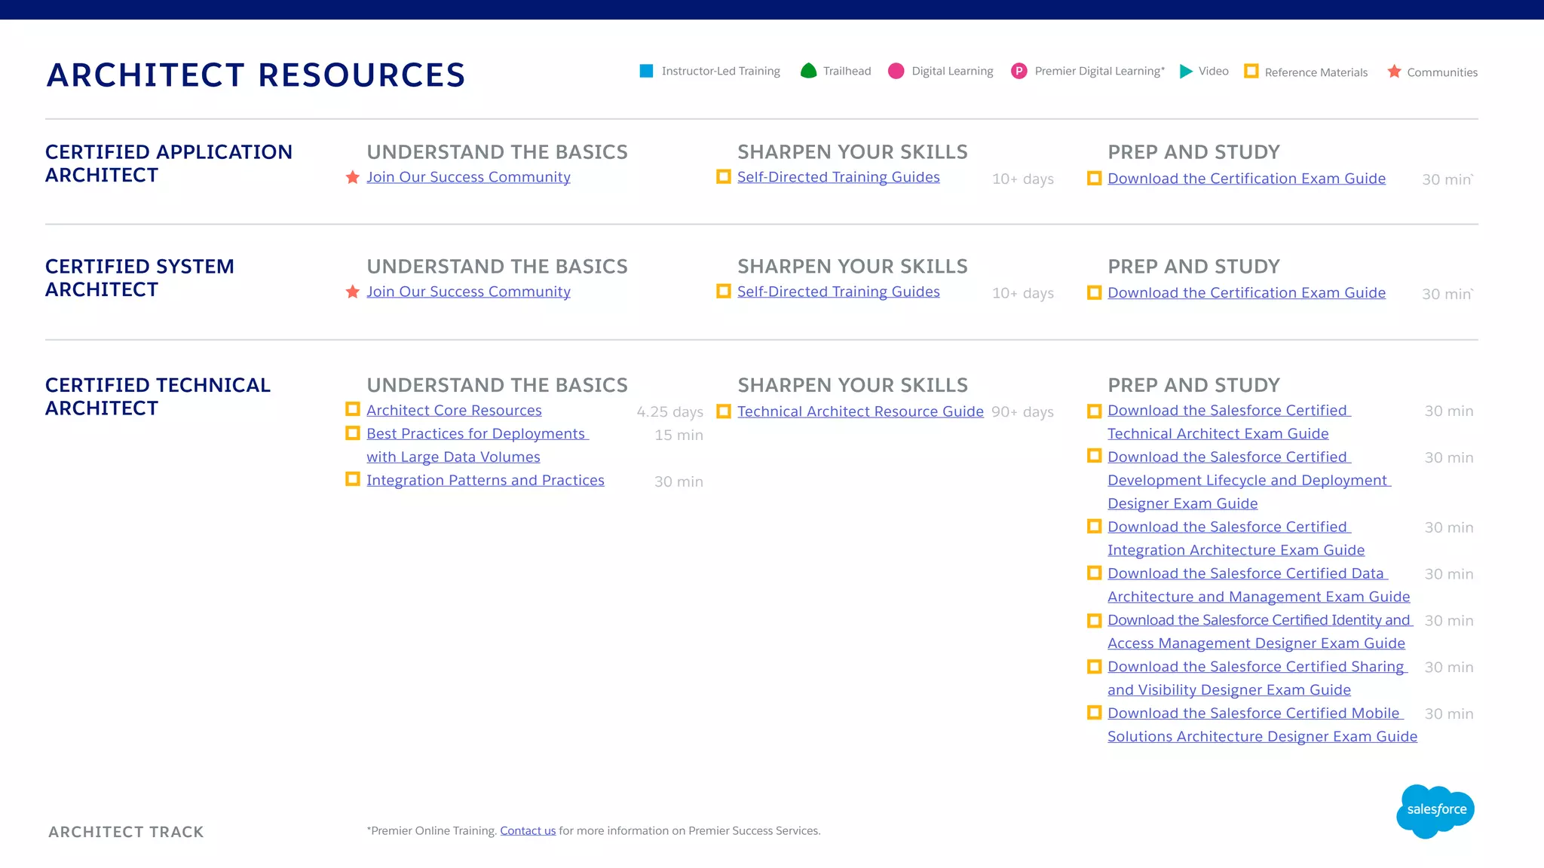Open Integration Patterns and Practices link
Screen dimensions: 1544x868
click(x=485, y=481)
